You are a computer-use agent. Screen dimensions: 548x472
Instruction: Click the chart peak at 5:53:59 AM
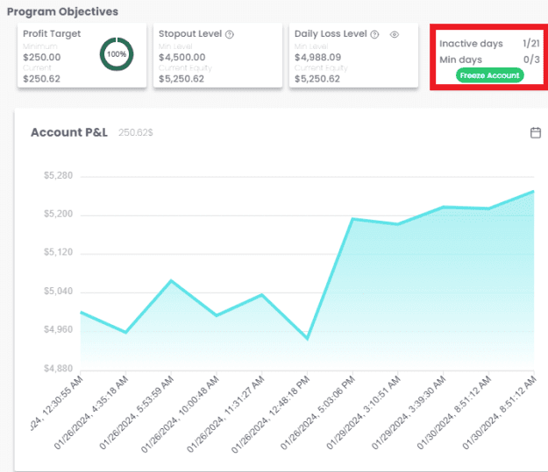pyautogui.click(x=171, y=280)
